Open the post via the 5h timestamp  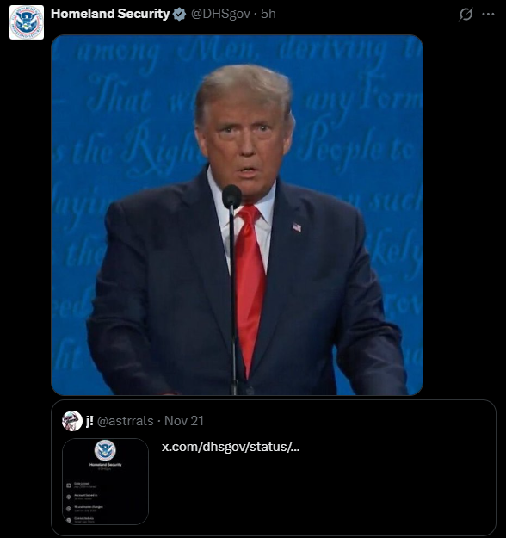[268, 14]
